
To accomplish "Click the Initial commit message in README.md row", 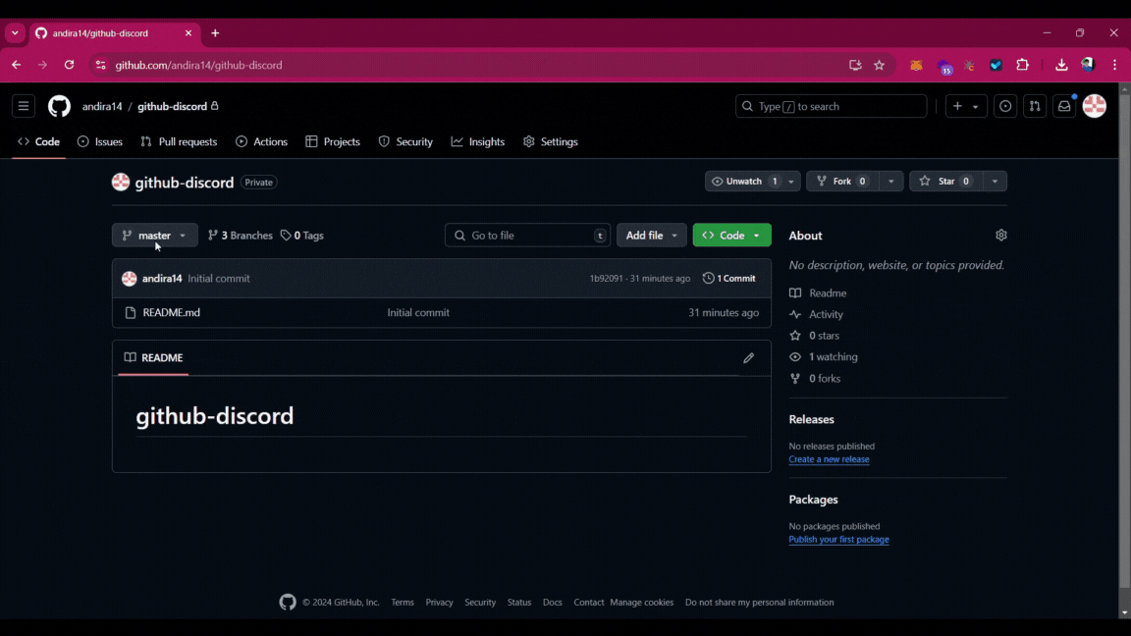I will tap(418, 313).
